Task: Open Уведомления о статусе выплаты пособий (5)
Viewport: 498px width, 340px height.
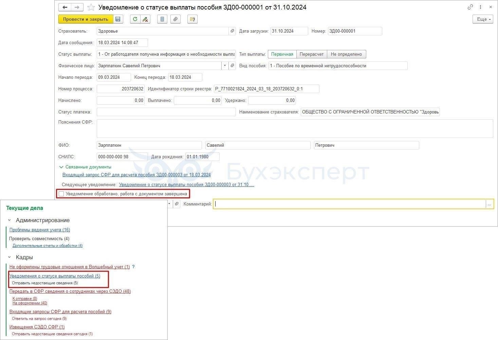Action: [55, 276]
